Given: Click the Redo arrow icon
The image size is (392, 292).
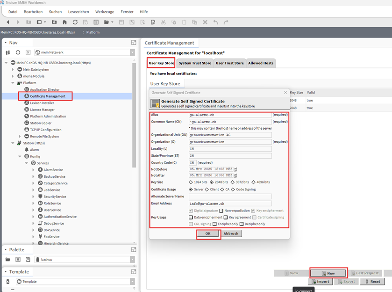Looking at the screenshot, I should [226, 22].
